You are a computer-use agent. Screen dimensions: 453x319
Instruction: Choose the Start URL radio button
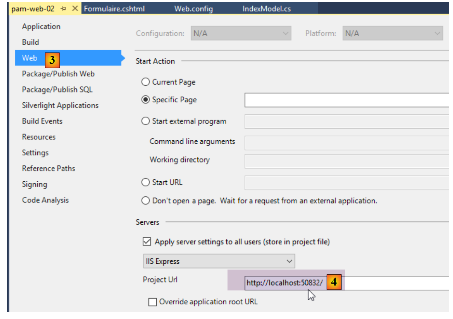pos(145,182)
